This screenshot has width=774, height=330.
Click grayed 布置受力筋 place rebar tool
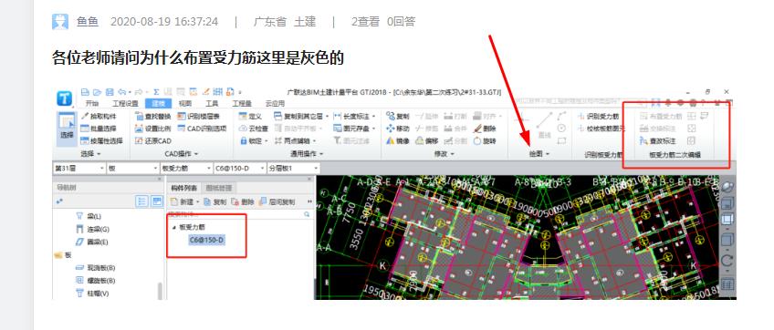(661, 117)
